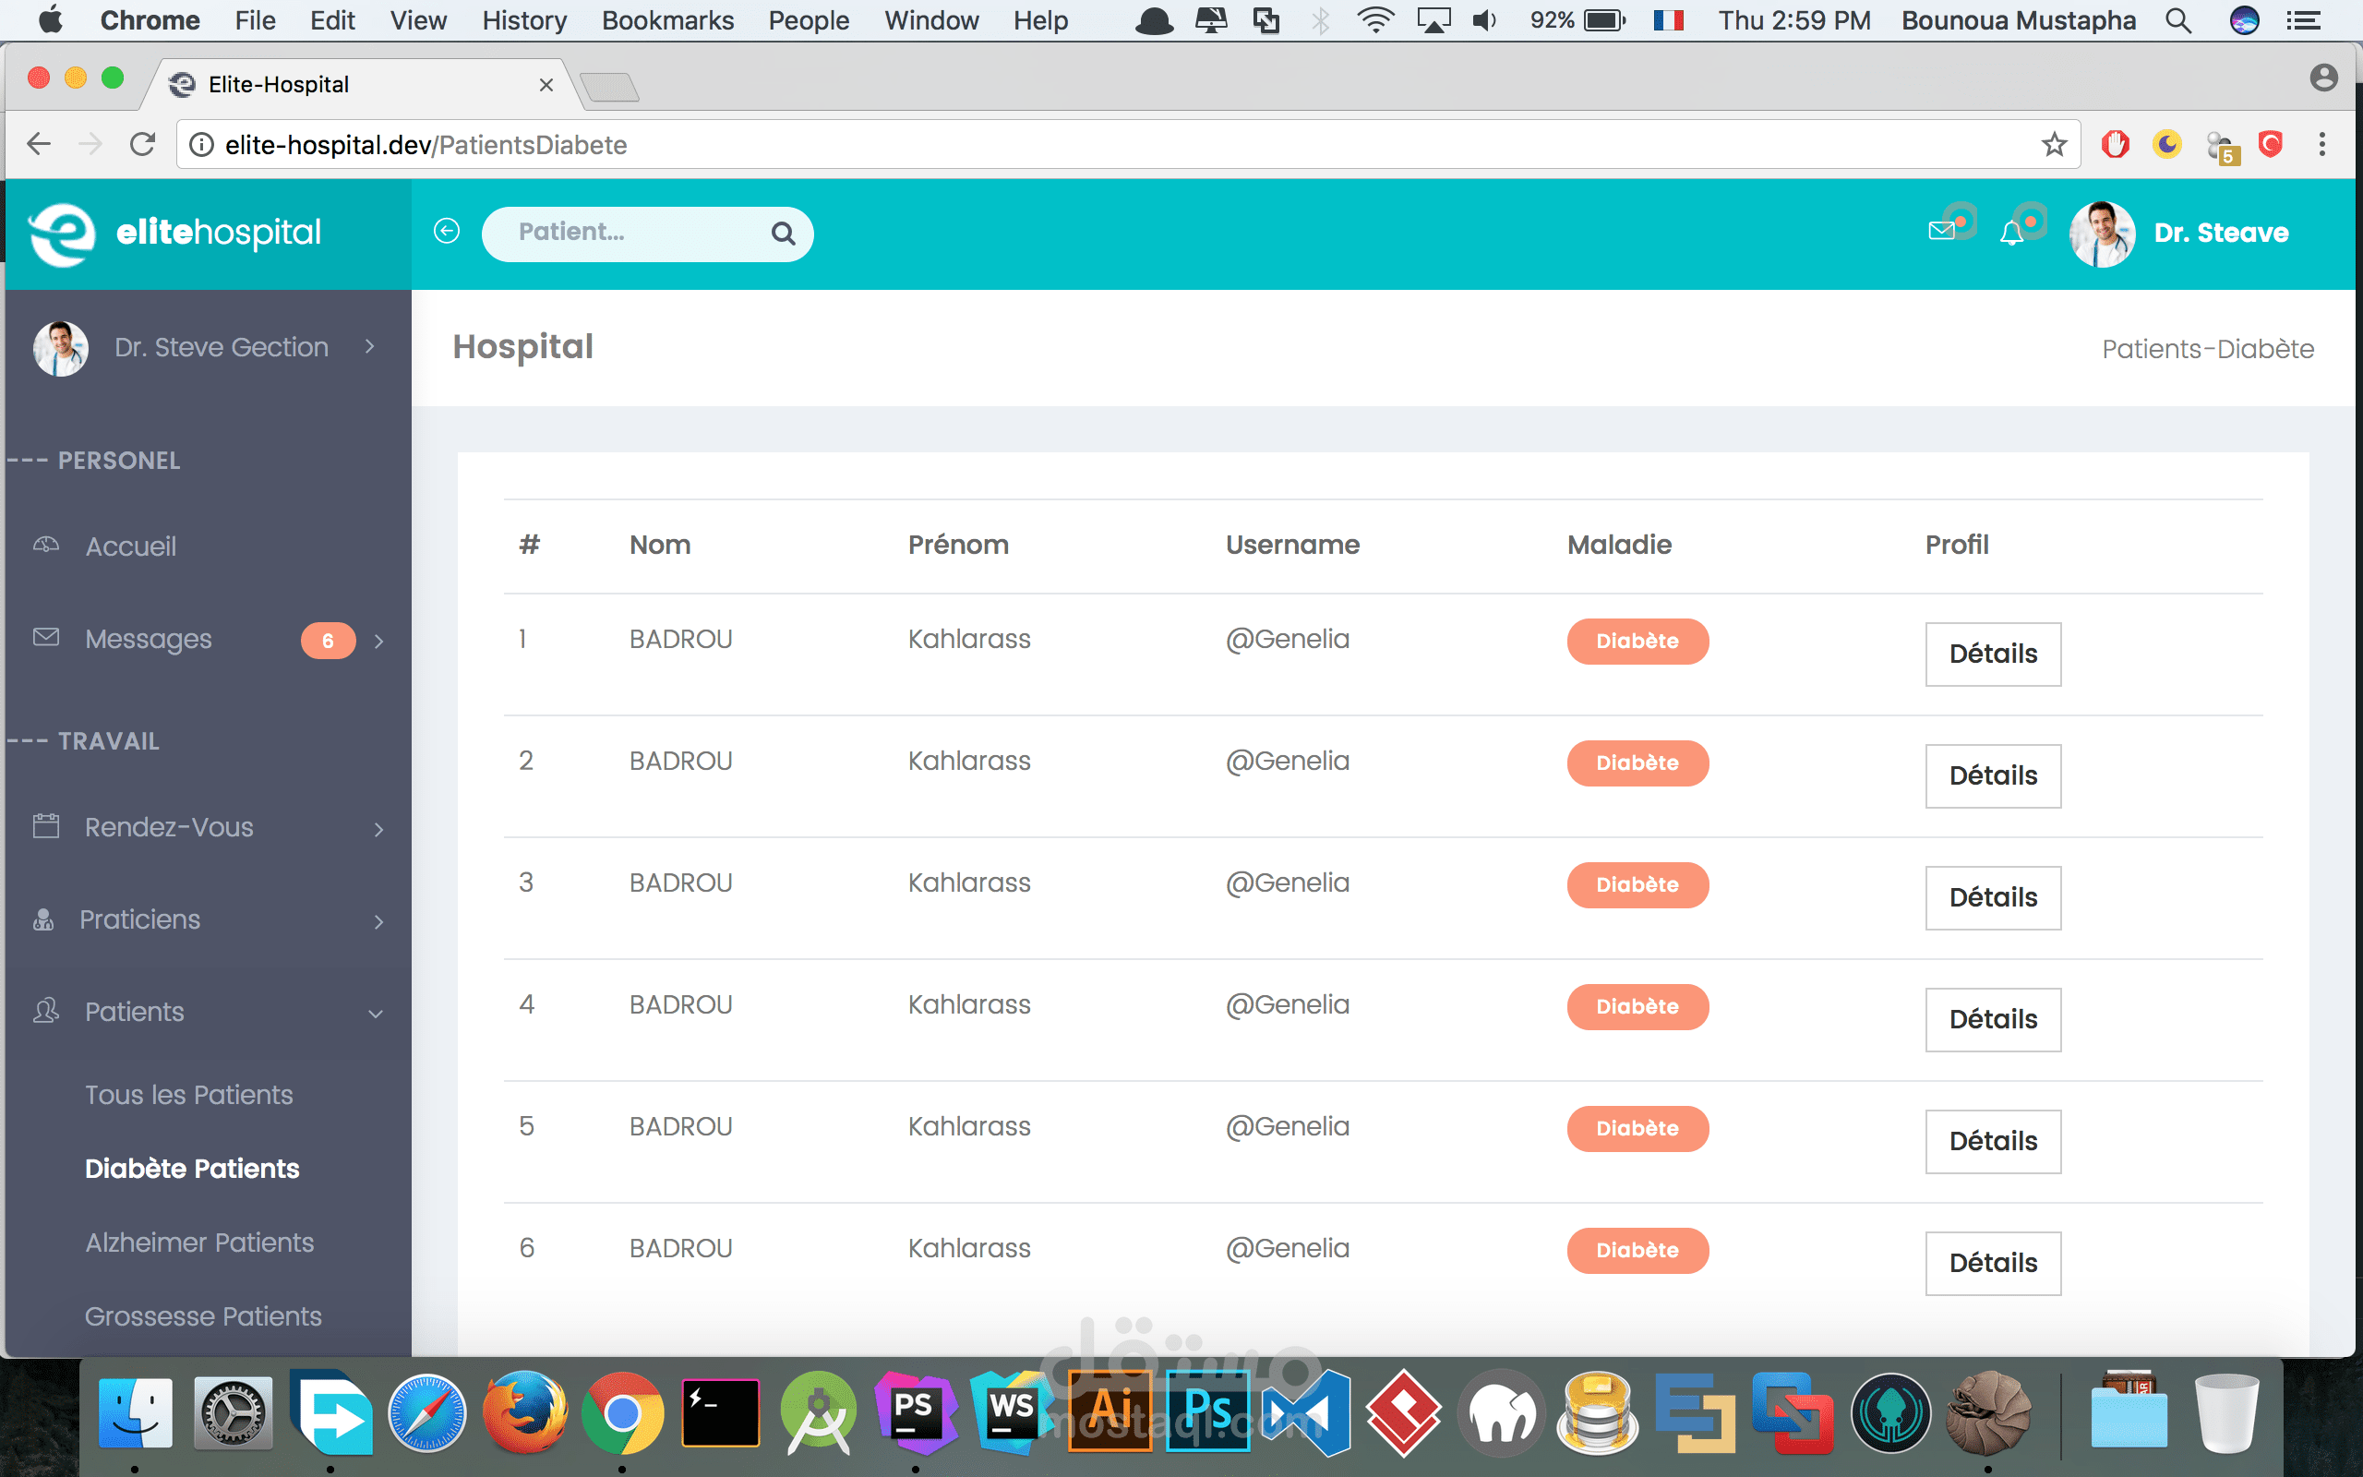Click the Diabète badge in row 3
This screenshot has width=2363, height=1477.
tap(1637, 885)
